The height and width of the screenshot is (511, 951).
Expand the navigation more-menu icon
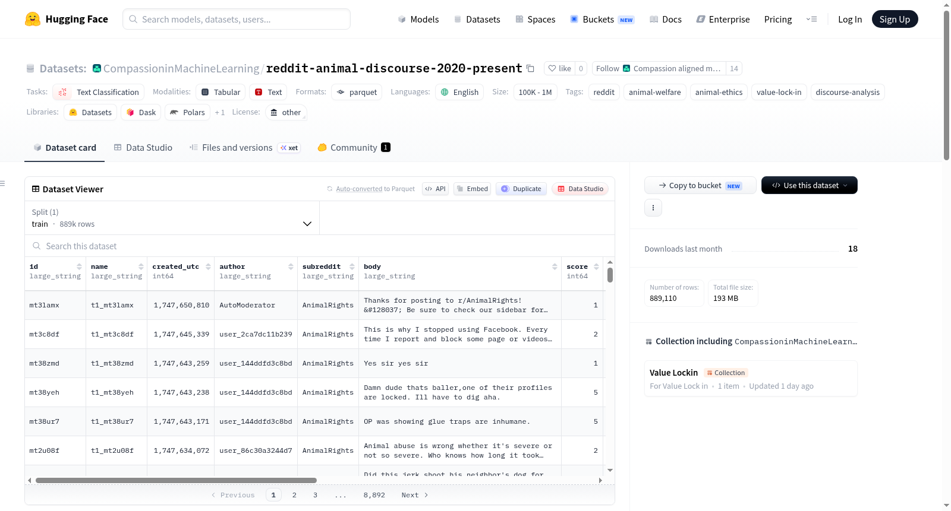811,19
